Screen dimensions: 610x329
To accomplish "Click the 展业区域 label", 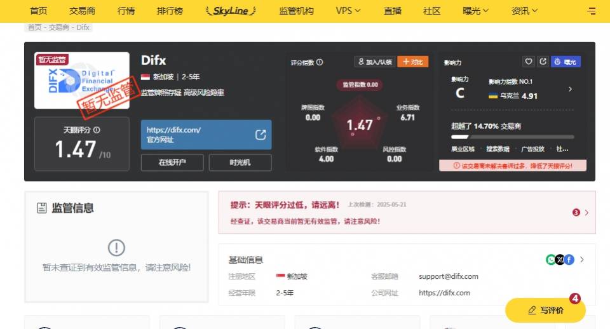I will pos(463,149).
